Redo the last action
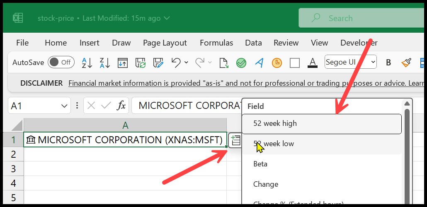The image size is (427, 207). [x=200, y=63]
